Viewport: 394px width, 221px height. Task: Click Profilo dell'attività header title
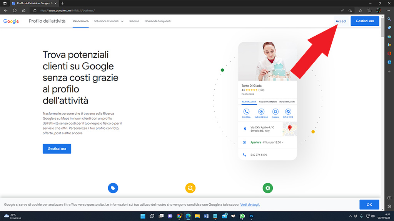point(47,21)
